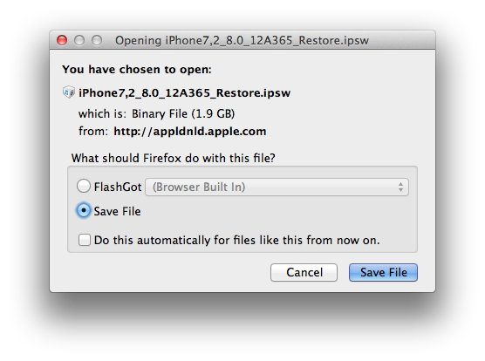Click the FlashGot option label text
The width and height of the screenshot is (485, 361).
coord(118,187)
